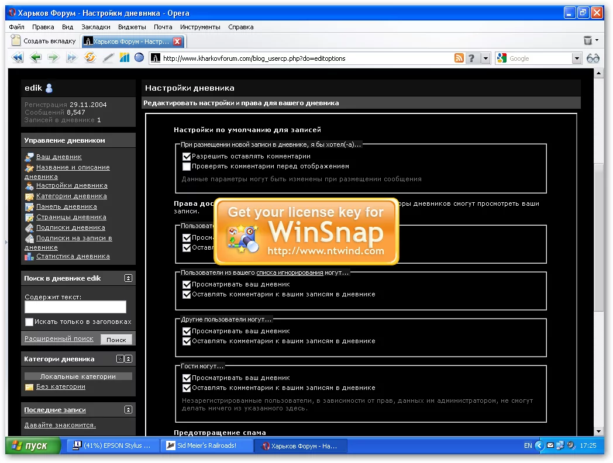Open the Почта menu

click(x=163, y=27)
